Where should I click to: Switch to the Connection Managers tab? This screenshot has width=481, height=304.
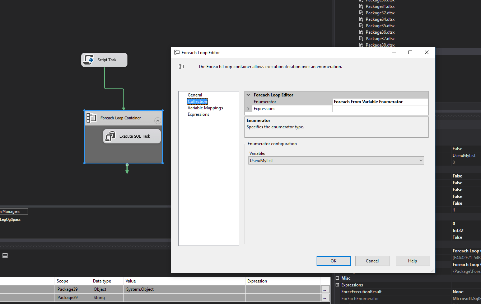point(14,212)
